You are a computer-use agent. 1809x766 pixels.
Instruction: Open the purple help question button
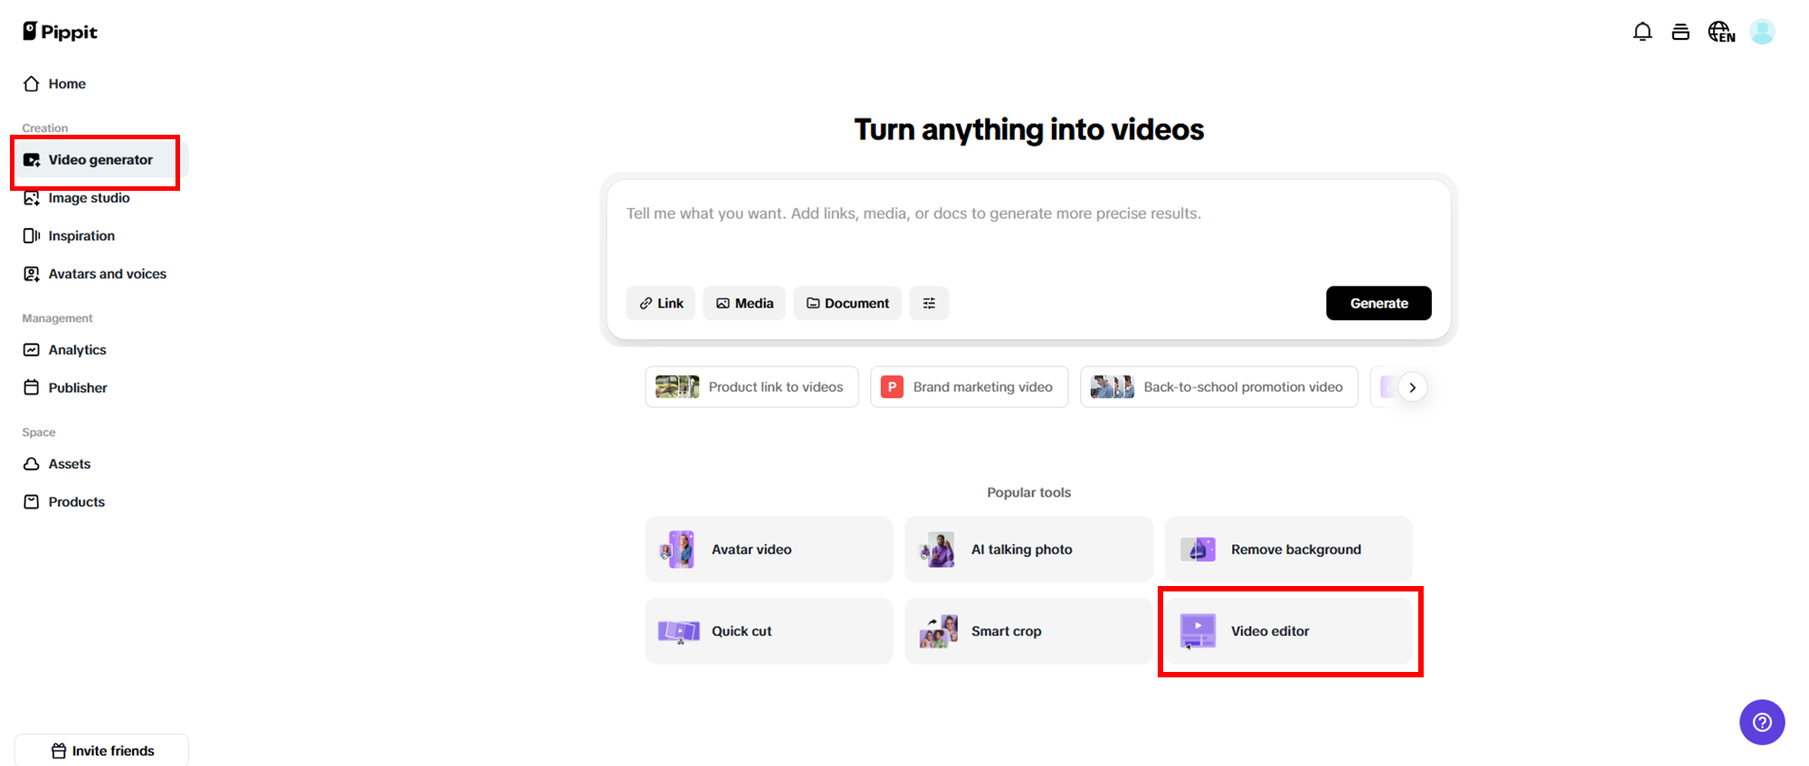[x=1762, y=722]
